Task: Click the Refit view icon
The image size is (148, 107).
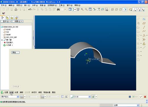Action: pos(90,9)
